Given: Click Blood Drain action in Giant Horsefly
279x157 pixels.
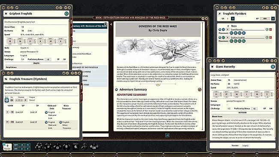Looking at the screenshot, I should pos(243,116).
